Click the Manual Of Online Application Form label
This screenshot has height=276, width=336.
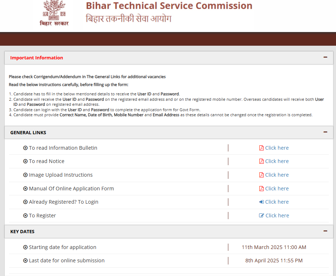tap(71, 189)
